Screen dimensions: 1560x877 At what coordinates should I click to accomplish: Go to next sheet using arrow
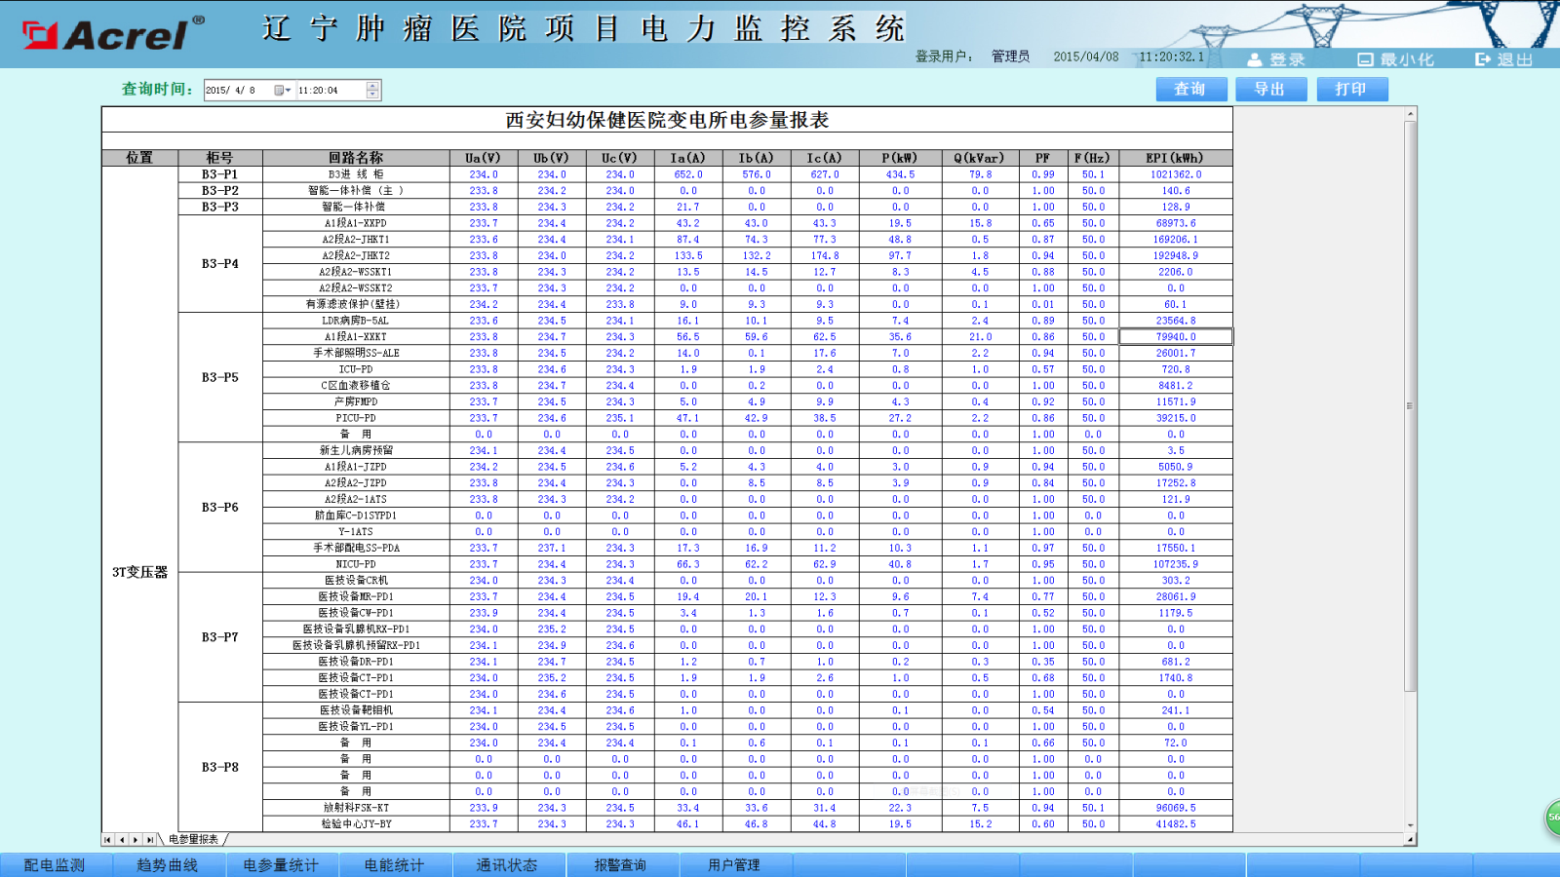(136, 839)
